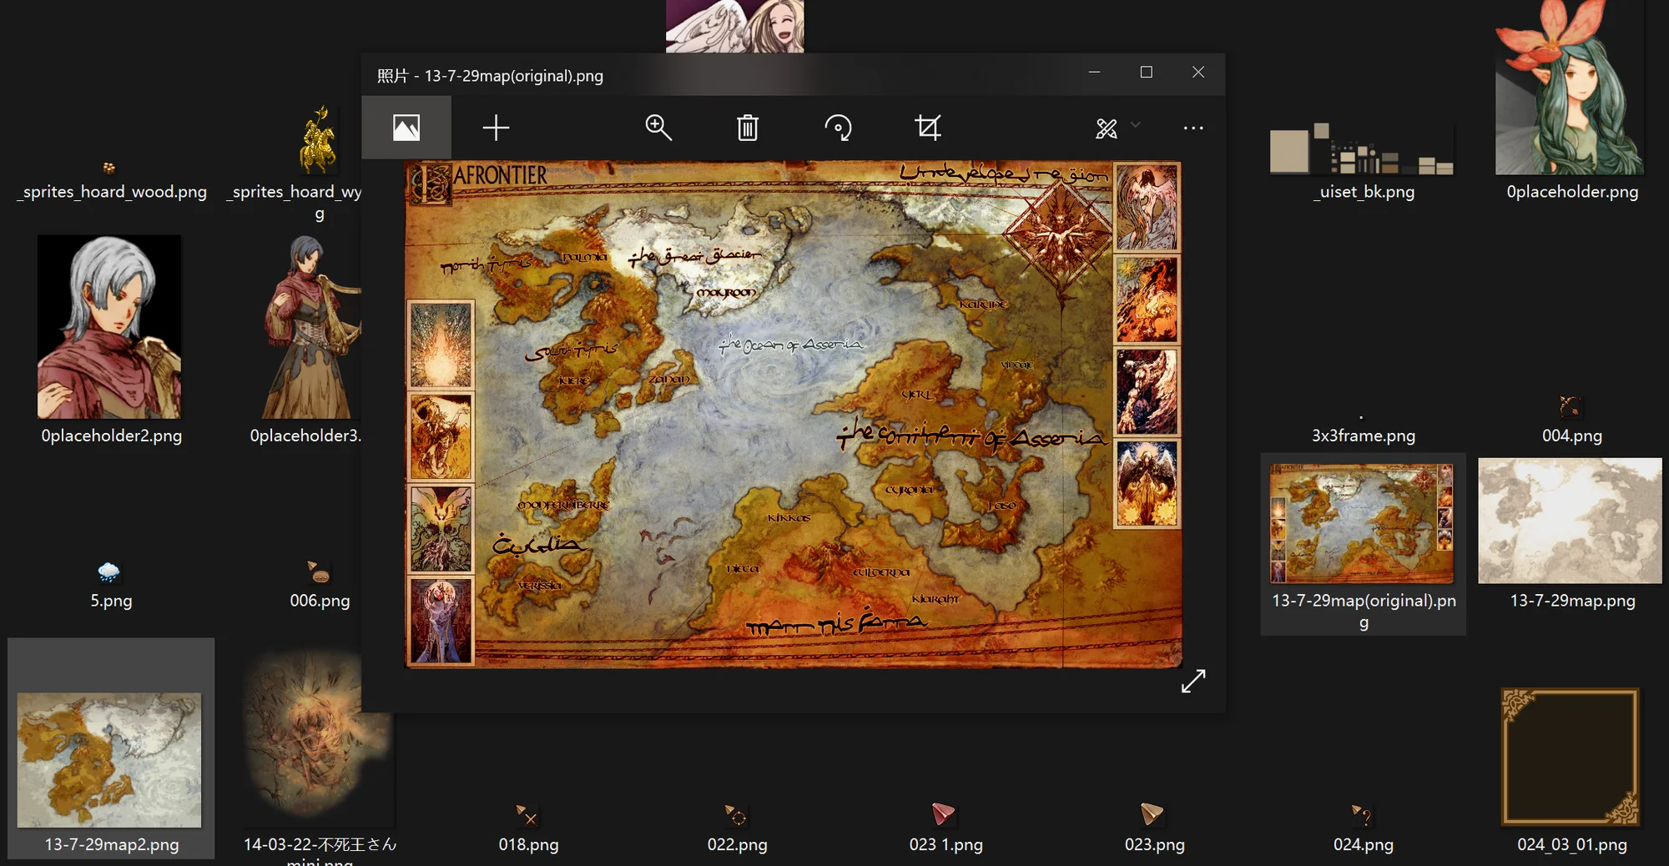Select the 022.png cursor icon file

pyautogui.click(x=735, y=815)
